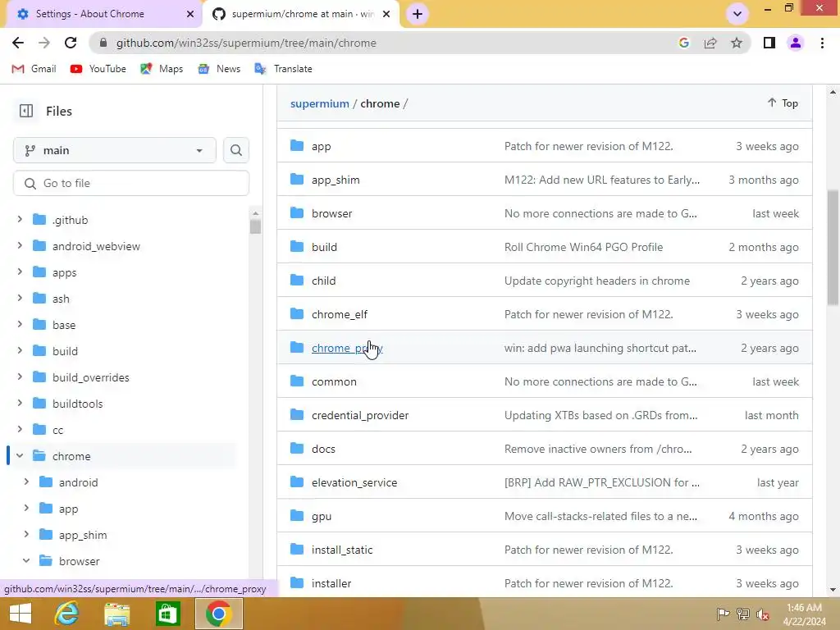The image size is (840, 630).
Task: Open the browser folder in file list
Action: click(331, 213)
